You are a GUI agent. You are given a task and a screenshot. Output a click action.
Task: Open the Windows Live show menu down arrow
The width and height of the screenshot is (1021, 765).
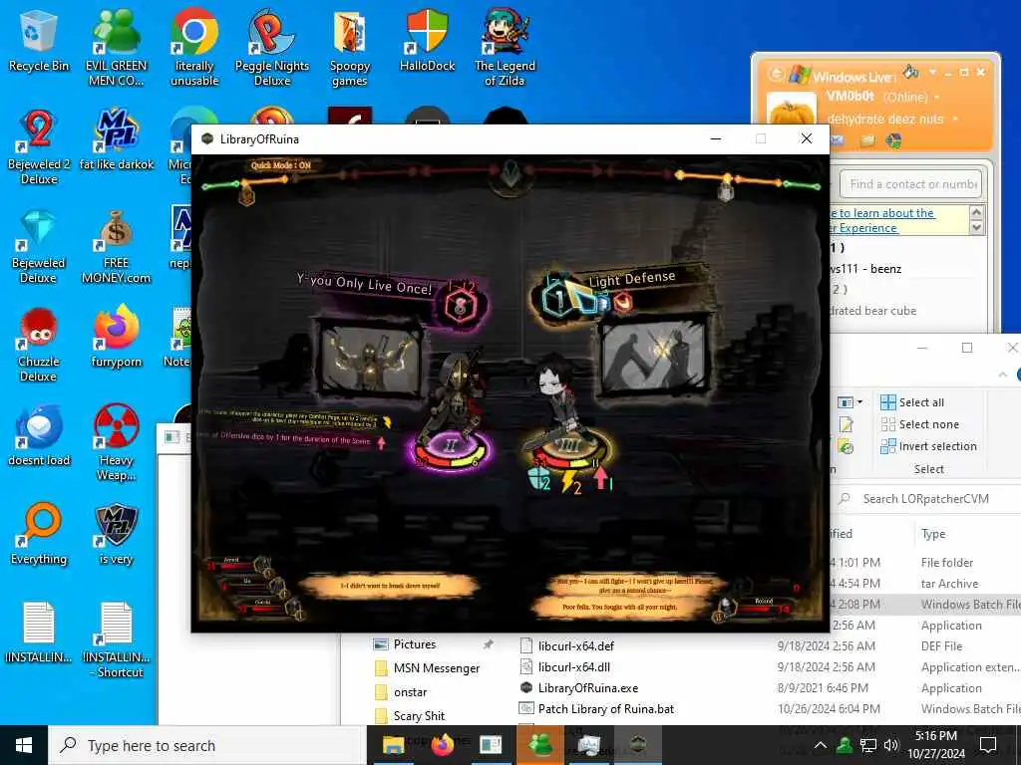[x=932, y=72]
